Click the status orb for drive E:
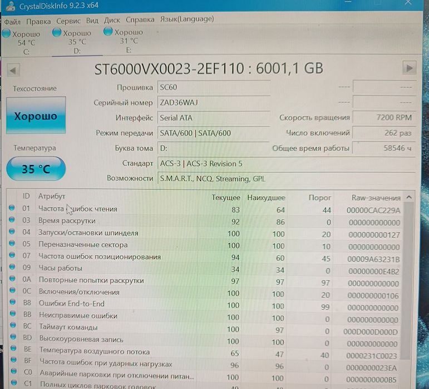Screen dimensions: 429x389 (108, 32)
